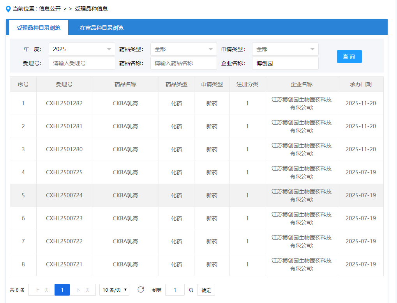Select the 受理品种目录浏览 tab

(x=39, y=28)
